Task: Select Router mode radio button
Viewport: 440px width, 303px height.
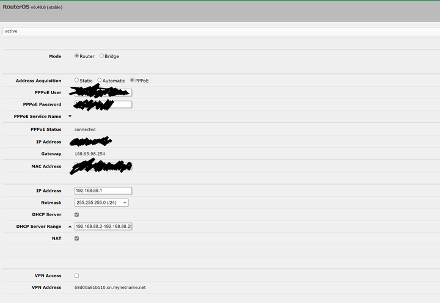Action: (76, 56)
